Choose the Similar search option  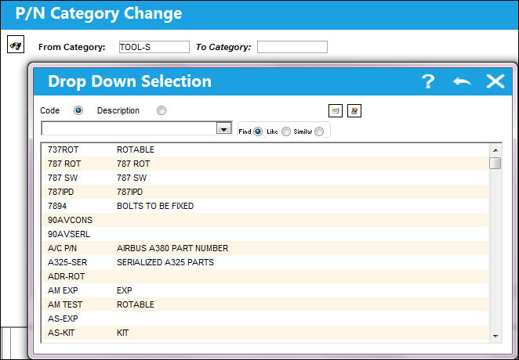tap(319, 131)
